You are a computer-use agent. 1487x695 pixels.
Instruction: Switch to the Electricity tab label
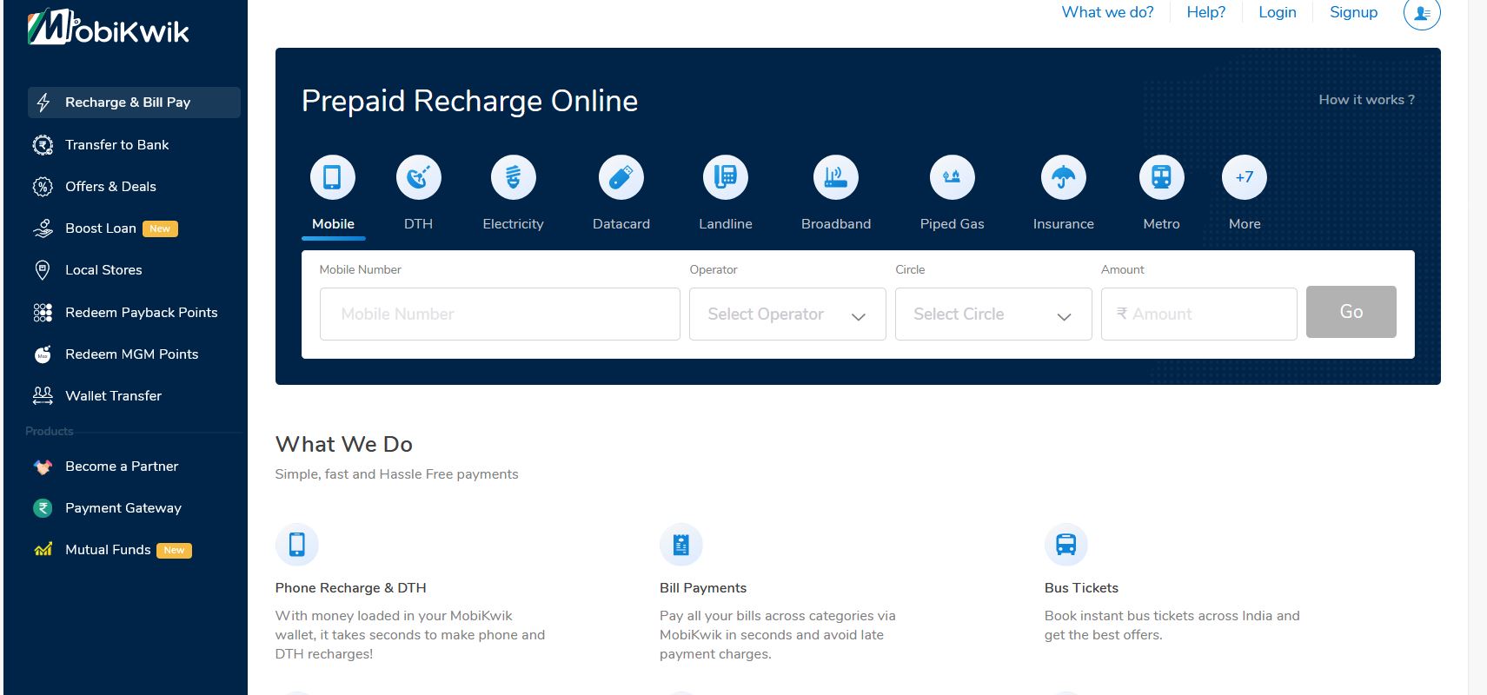(513, 224)
